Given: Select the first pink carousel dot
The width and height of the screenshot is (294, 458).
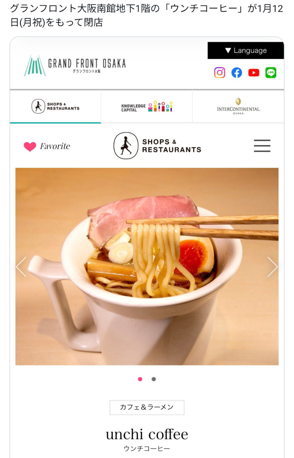Looking at the screenshot, I should [x=140, y=379].
